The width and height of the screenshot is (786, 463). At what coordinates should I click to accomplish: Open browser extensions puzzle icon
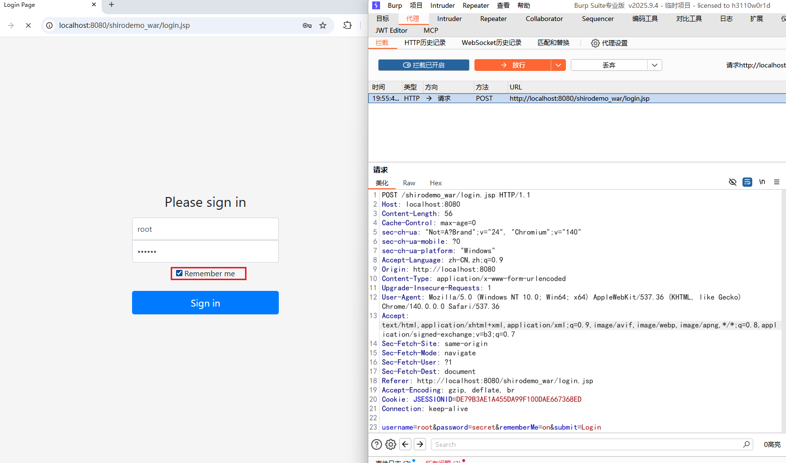pos(347,25)
